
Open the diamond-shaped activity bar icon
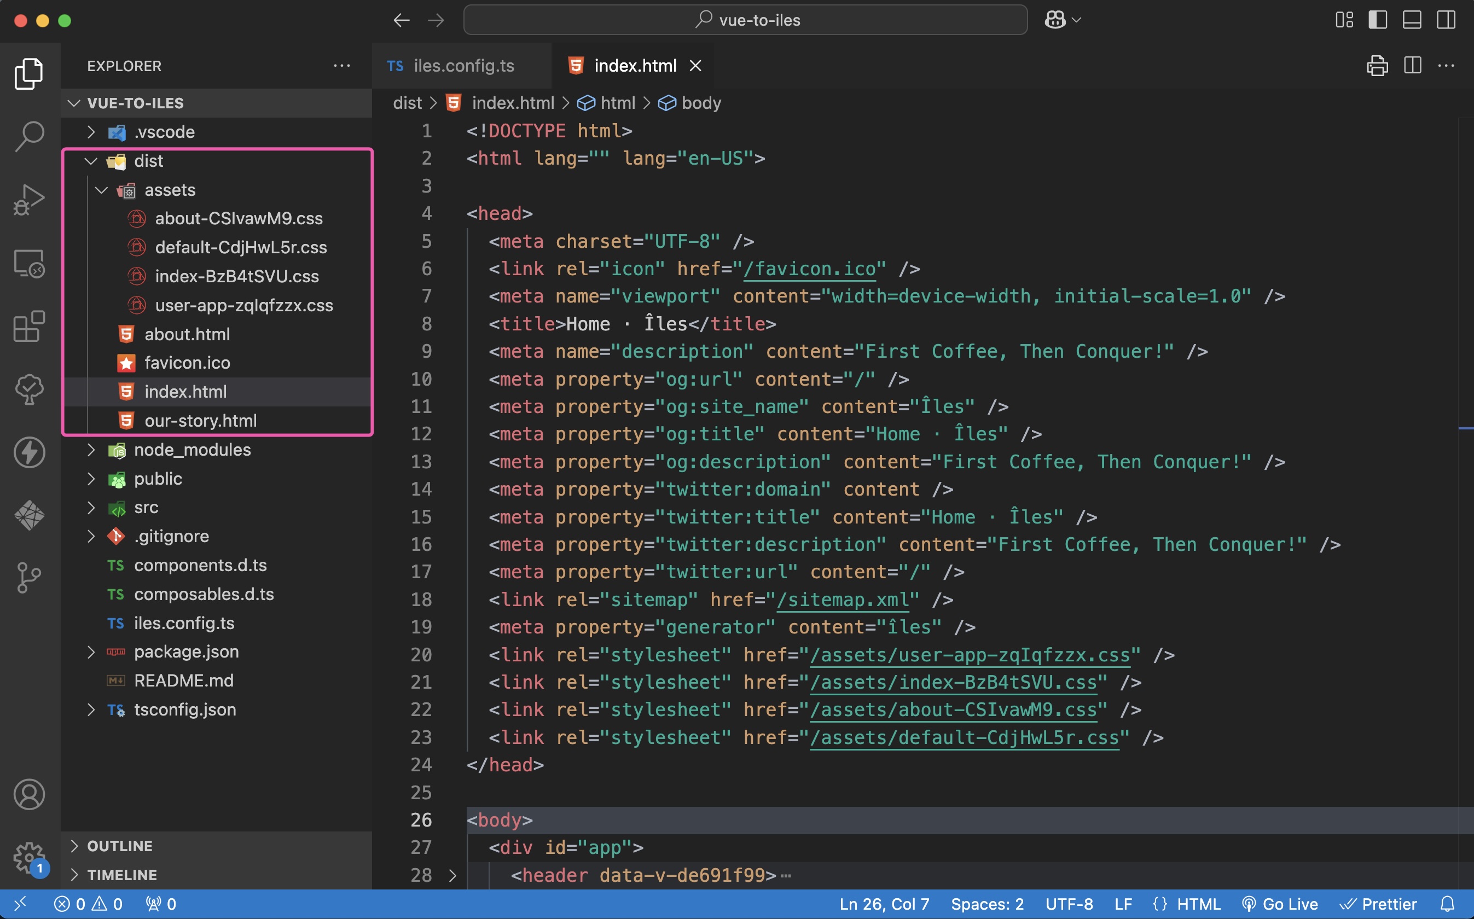[x=29, y=516]
